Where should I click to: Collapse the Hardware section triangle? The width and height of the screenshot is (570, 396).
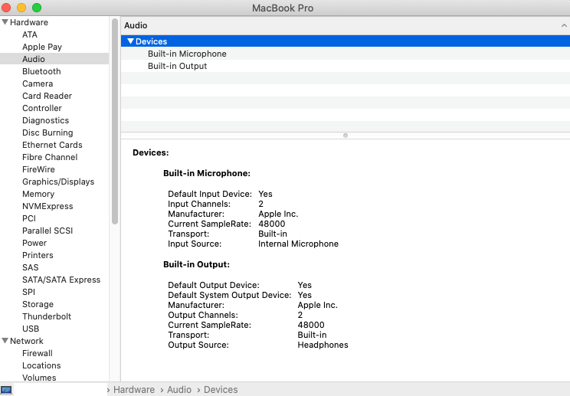[x=5, y=22]
